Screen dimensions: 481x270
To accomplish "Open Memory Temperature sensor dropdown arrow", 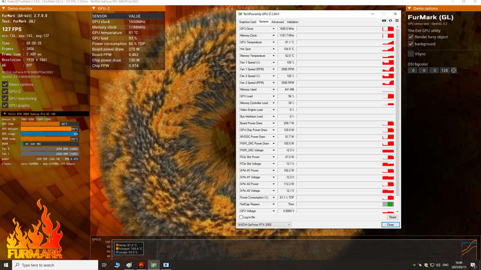I will tap(274, 56).
